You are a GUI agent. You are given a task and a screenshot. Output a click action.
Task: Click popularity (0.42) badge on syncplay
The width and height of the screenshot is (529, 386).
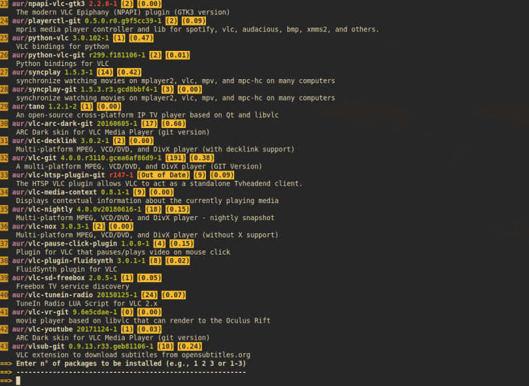click(x=129, y=72)
